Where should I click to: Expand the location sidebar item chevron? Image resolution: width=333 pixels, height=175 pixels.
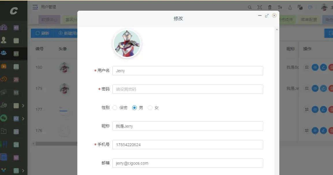click(x=23, y=105)
